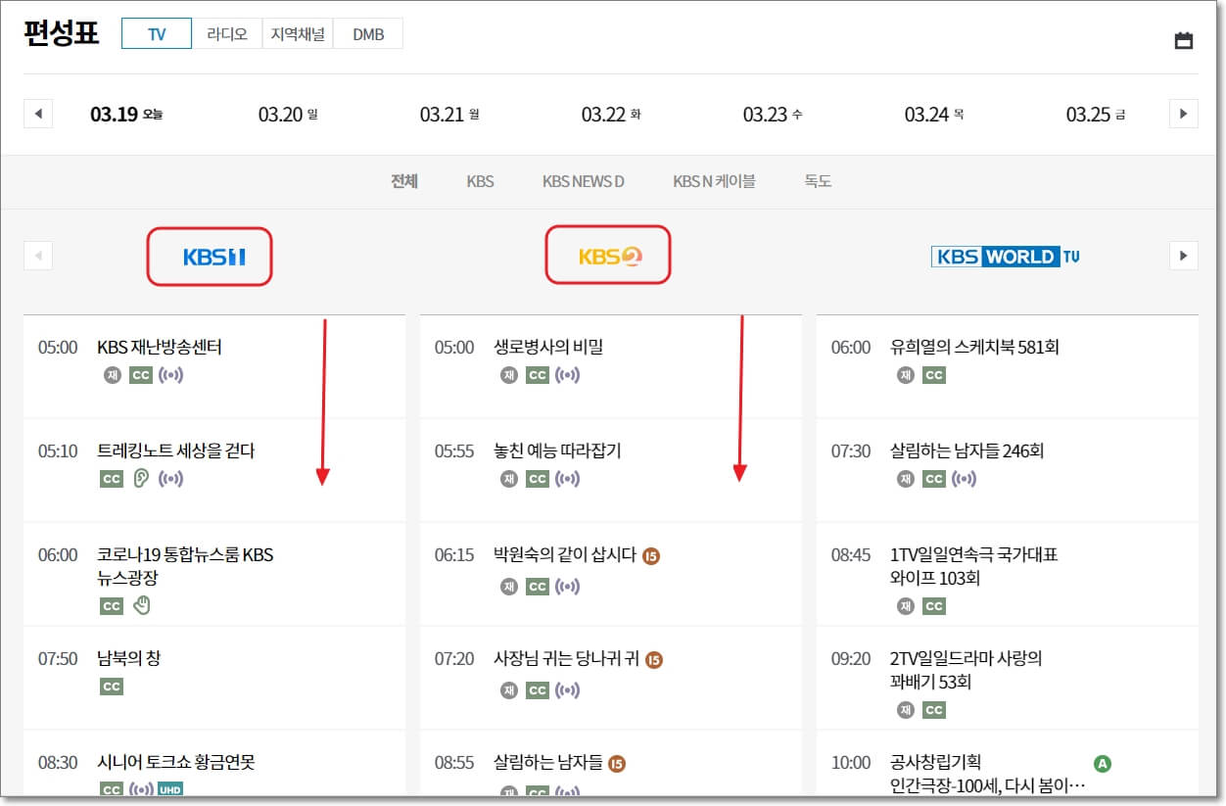This screenshot has width=1226, height=806.
Task: Go to previous week of dates
Action: click(x=37, y=114)
